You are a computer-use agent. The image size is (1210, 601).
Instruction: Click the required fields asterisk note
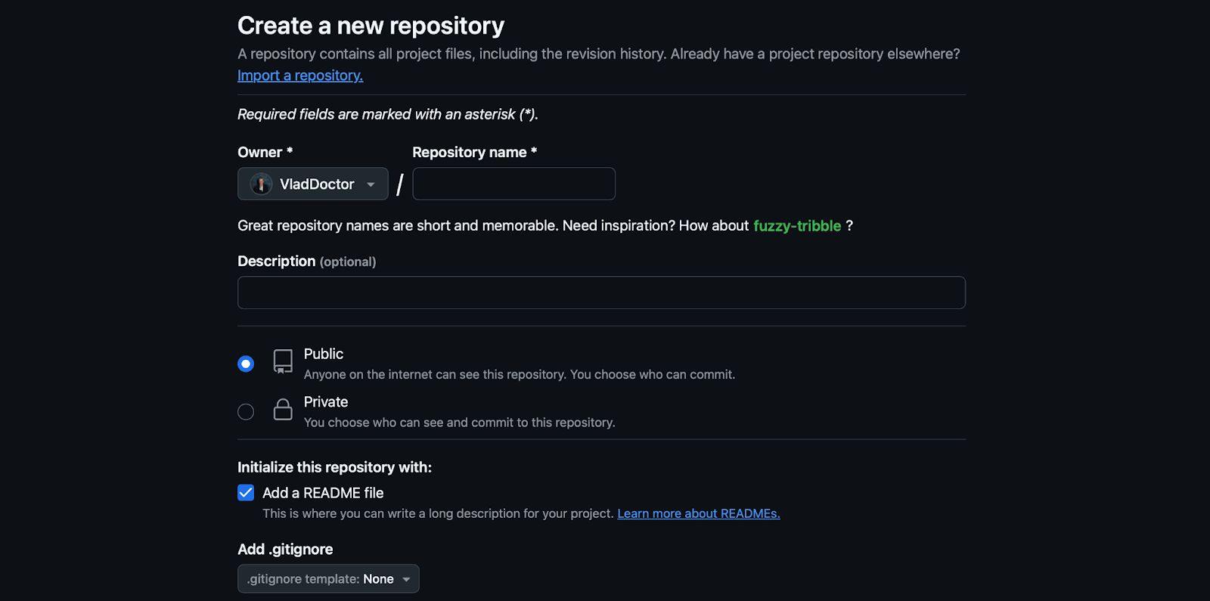(388, 114)
